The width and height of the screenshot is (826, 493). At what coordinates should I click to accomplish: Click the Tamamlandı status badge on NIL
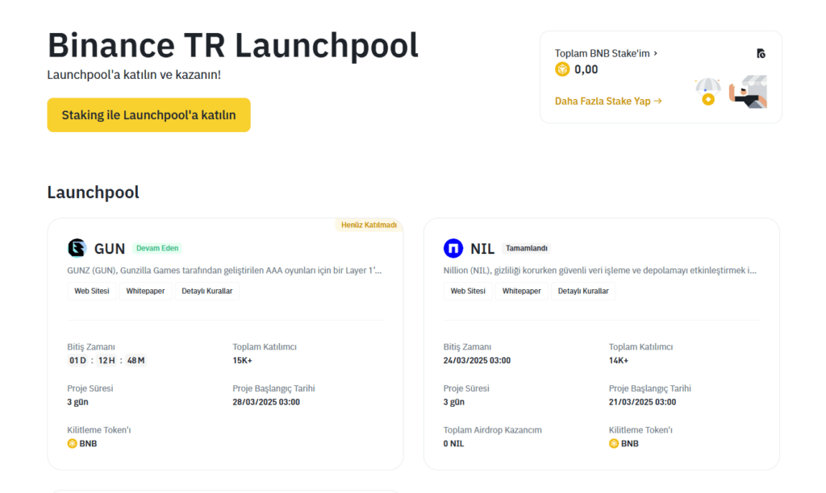click(526, 248)
